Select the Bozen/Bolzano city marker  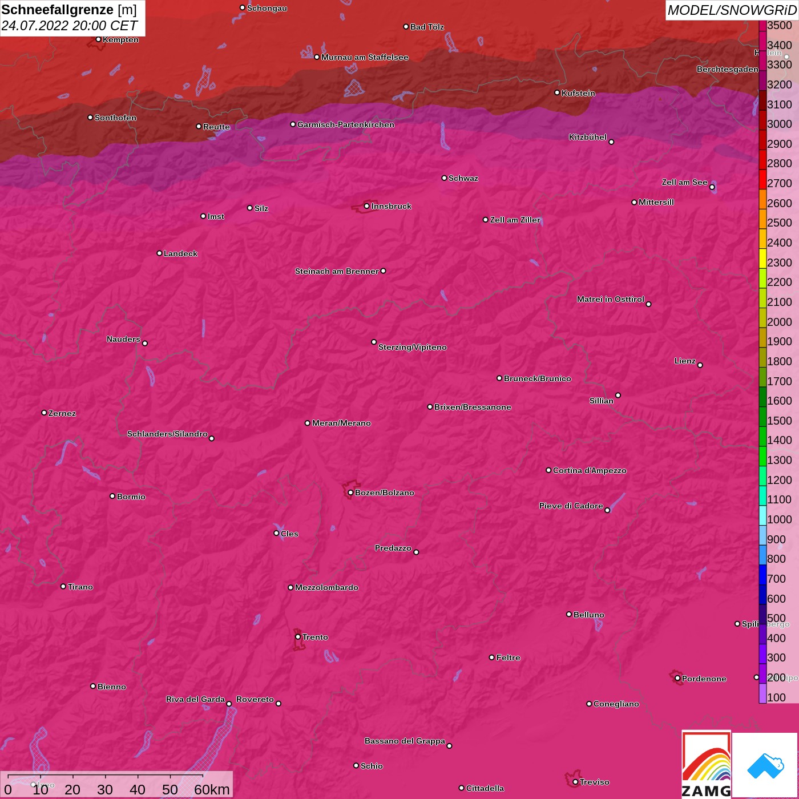[350, 493]
